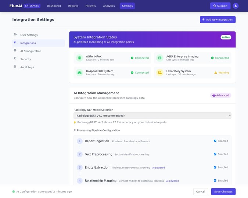Switch to Analytics in top navigation

tap(109, 6)
